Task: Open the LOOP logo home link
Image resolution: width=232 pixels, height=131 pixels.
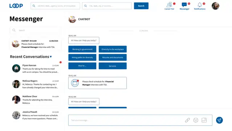Action: click(16, 6)
